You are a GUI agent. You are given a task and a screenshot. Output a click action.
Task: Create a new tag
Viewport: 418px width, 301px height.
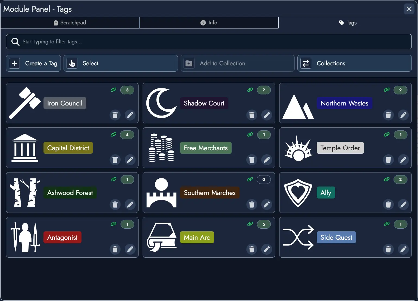(x=33, y=63)
